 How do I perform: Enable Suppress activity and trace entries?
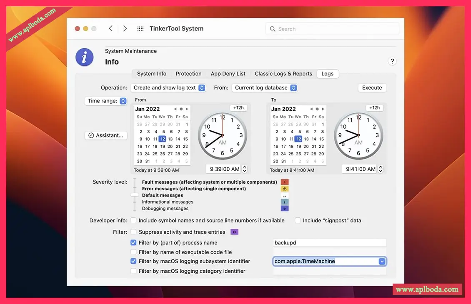click(x=133, y=232)
